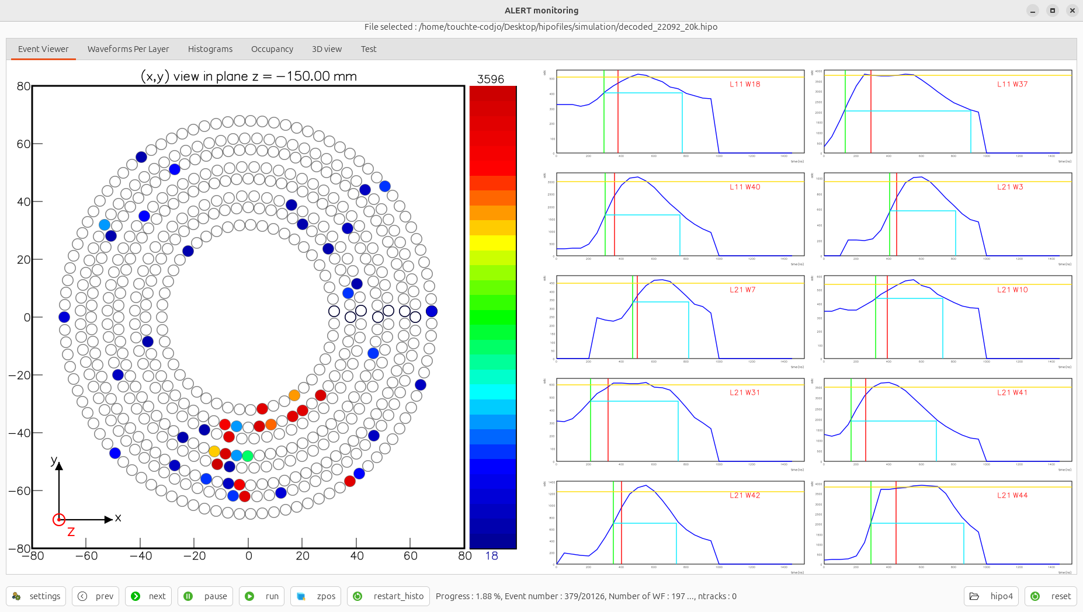Screen dimensions: 1083x612
Task: Click the hipo4 folder icon
Action: click(x=974, y=596)
